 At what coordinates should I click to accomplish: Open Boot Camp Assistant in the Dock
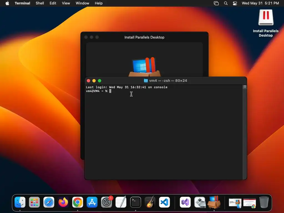click(x=200, y=202)
